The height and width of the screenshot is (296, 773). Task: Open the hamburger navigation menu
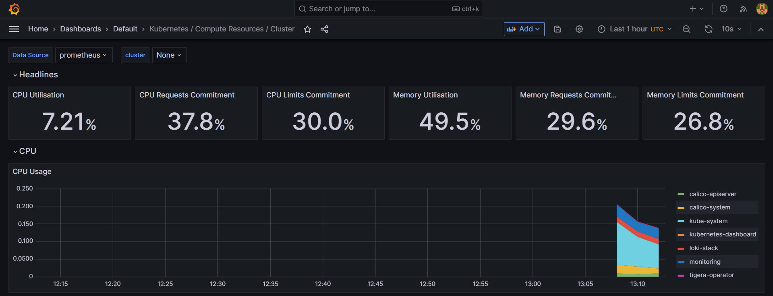tap(14, 29)
